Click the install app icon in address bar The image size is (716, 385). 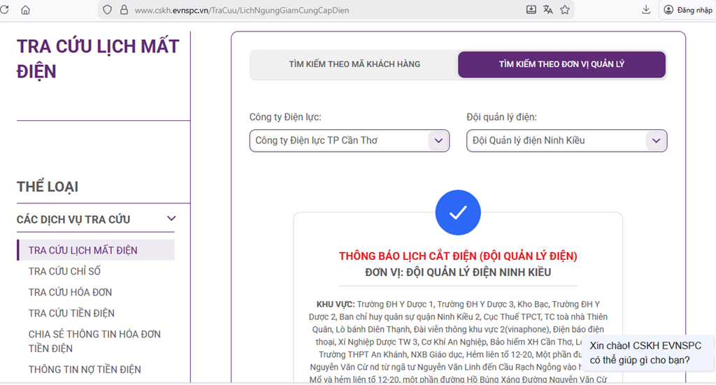531,10
